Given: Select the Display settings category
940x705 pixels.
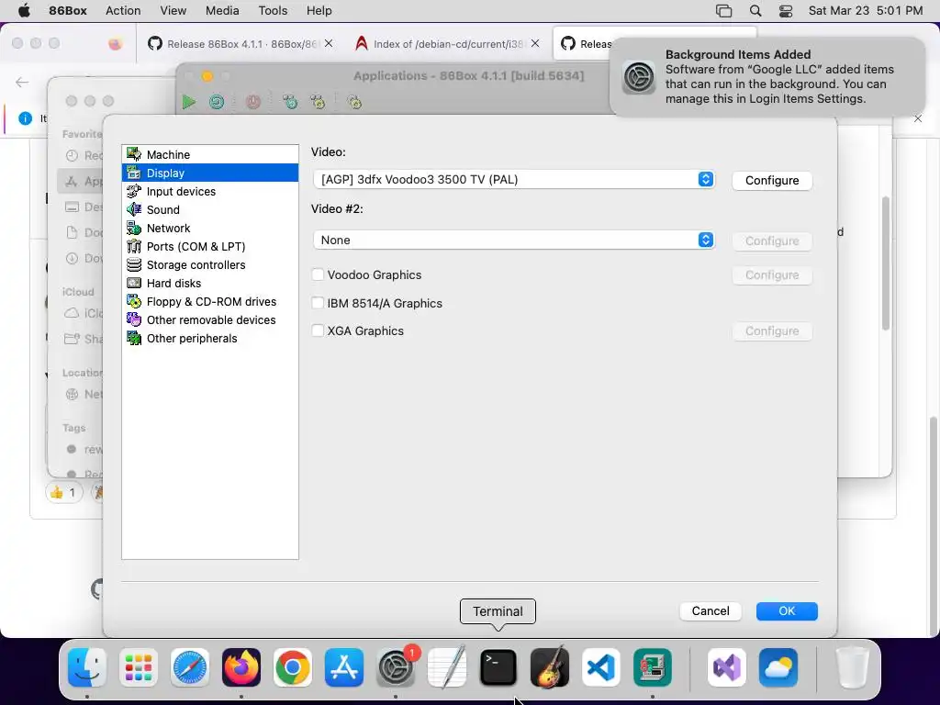Looking at the screenshot, I should [x=210, y=173].
